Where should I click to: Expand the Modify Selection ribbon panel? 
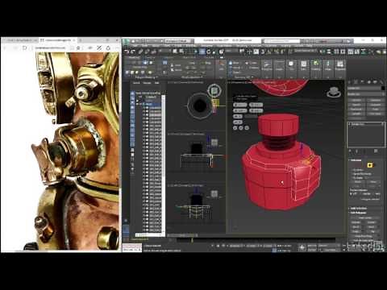191,77
